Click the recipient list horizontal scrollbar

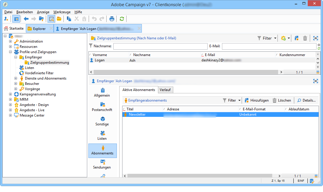pos(186,72)
